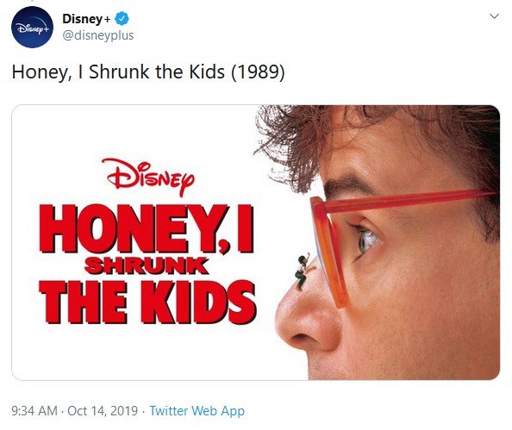The height and width of the screenshot is (430, 512).
Task: Click the word "Shrunk" in tweet text
Action: tap(119, 72)
